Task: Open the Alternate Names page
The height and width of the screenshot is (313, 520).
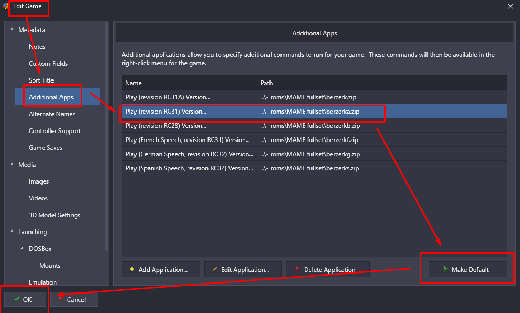Action: pos(52,114)
